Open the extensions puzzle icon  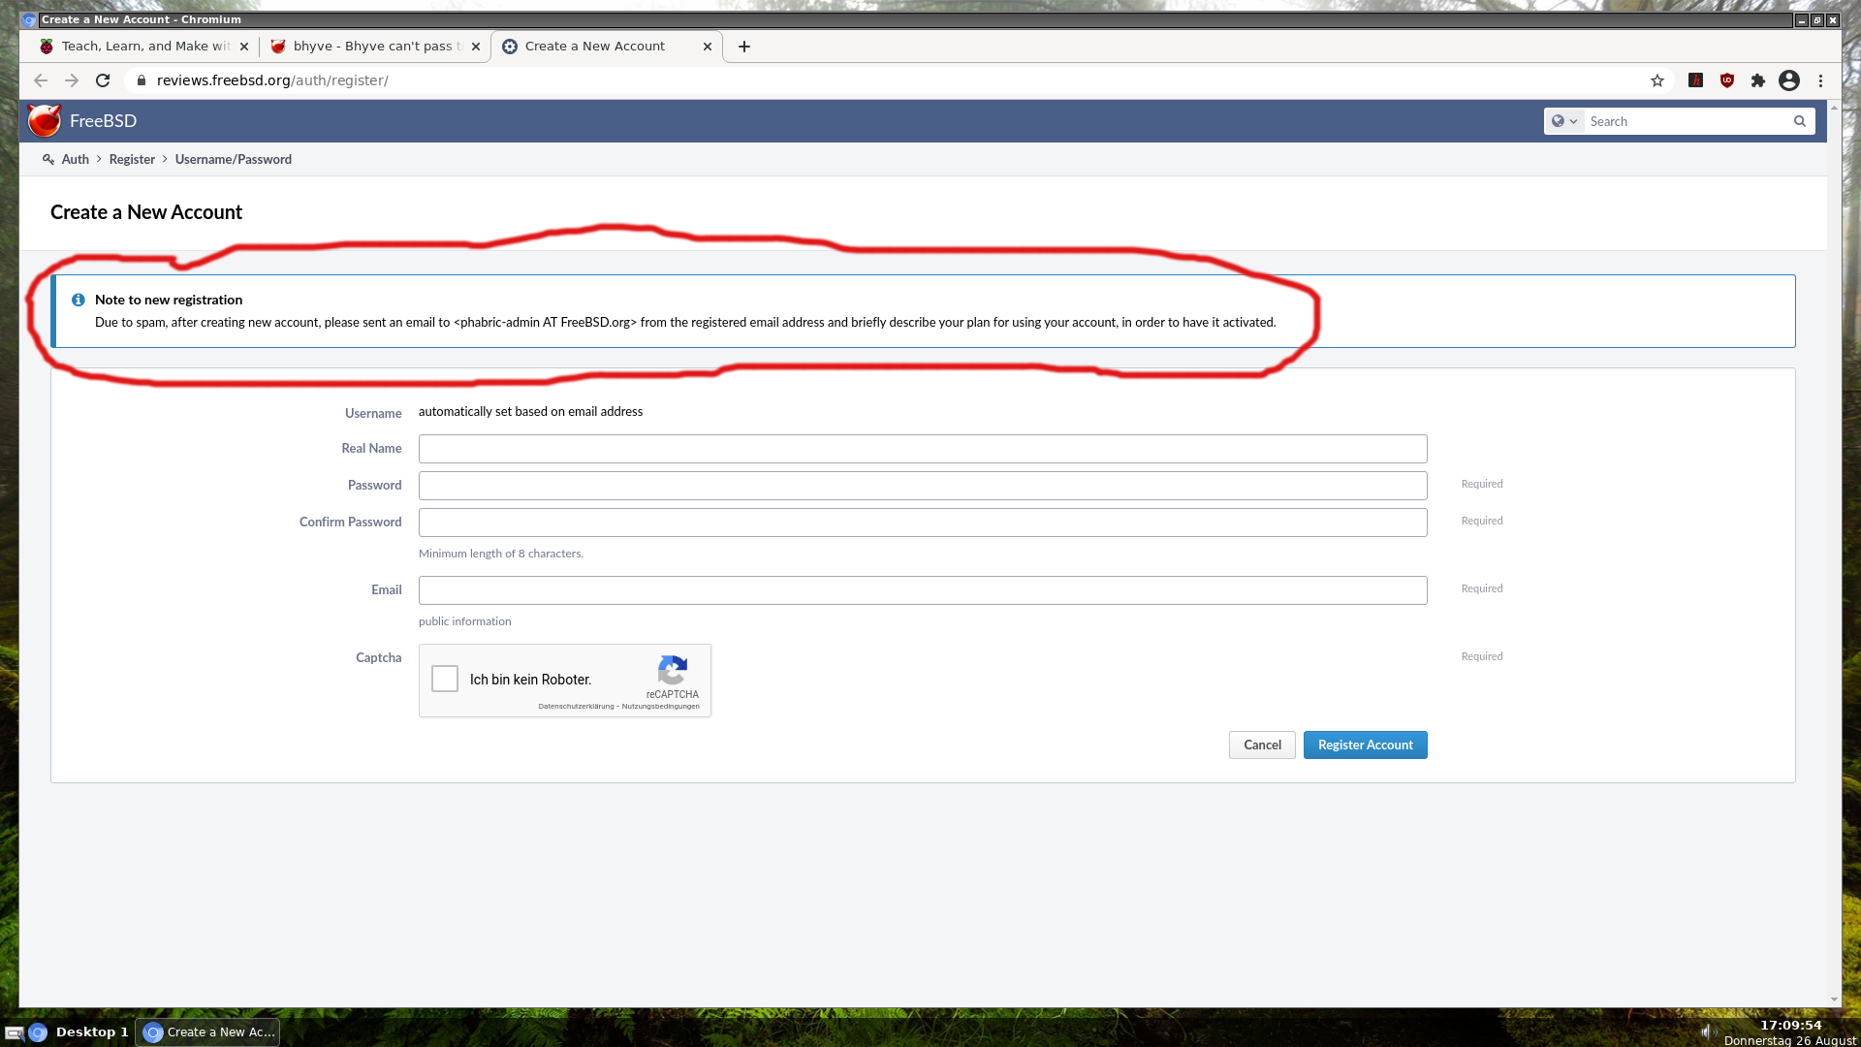click(1758, 80)
